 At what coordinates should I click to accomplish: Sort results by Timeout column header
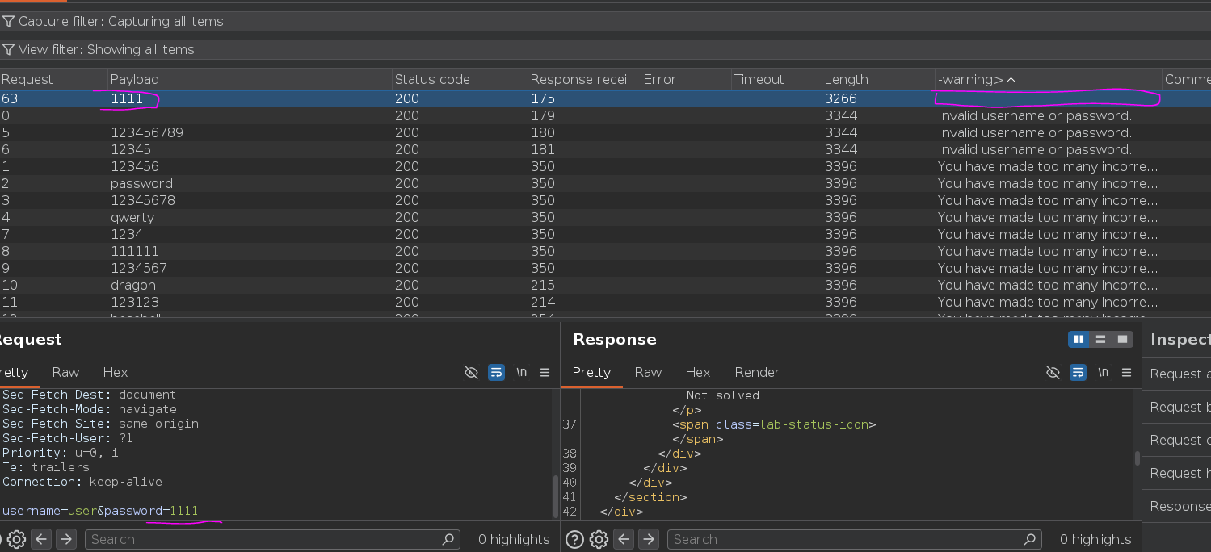point(776,79)
